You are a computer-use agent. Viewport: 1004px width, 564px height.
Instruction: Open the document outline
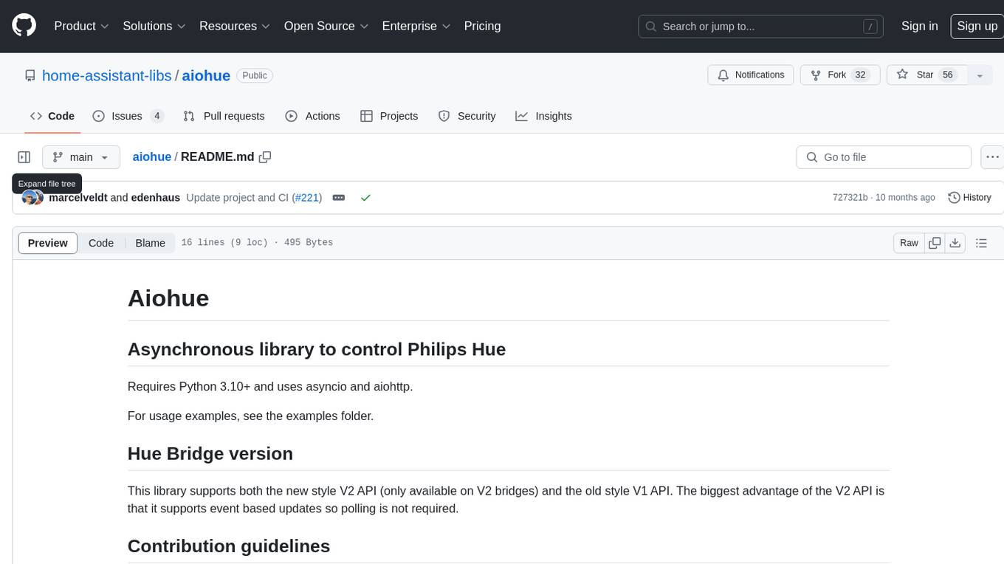click(981, 243)
